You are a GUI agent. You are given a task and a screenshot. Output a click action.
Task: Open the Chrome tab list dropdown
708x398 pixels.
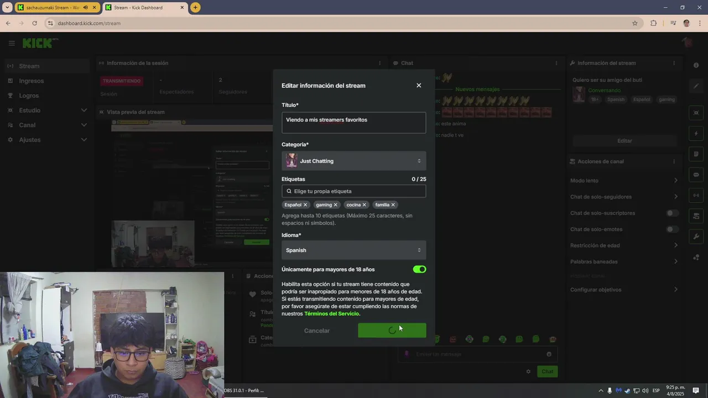(7, 7)
